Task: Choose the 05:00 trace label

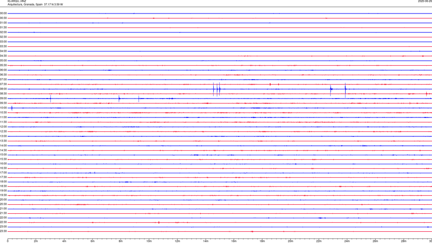Action: (x=3, y=61)
